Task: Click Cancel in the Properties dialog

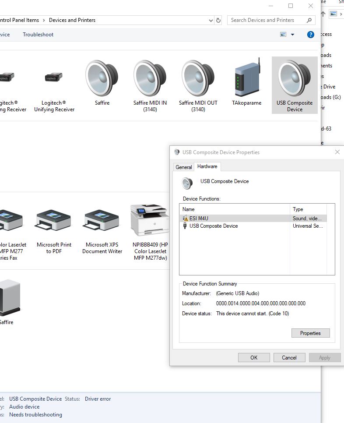Action: (289, 357)
